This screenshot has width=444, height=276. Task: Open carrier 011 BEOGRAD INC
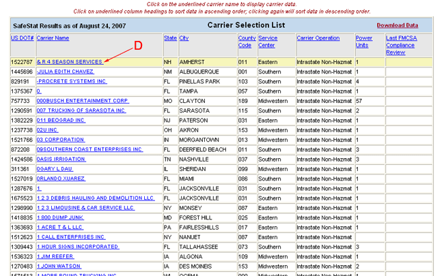(x=61, y=121)
